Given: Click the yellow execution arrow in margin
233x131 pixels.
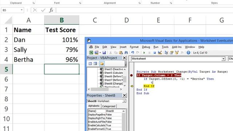Looking at the screenshot, I should coord(132,86).
